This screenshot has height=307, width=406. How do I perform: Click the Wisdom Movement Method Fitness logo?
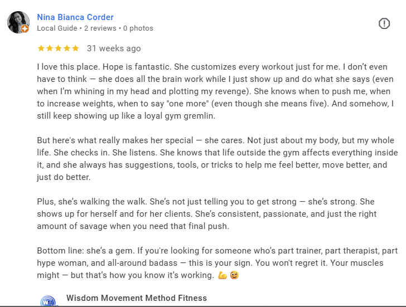click(49, 302)
